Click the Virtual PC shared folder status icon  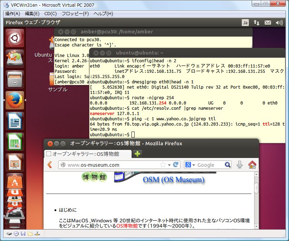click(x=30, y=234)
